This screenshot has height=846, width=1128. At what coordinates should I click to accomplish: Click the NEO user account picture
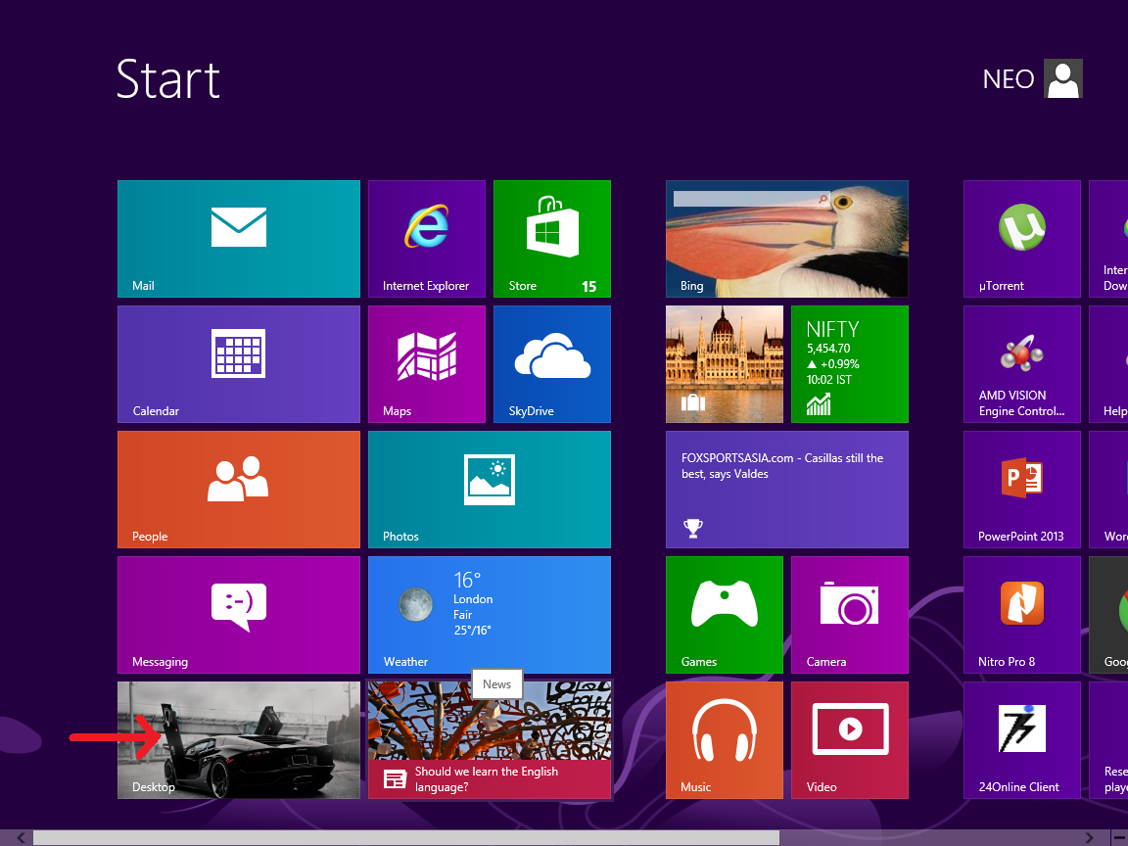[1063, 78]
